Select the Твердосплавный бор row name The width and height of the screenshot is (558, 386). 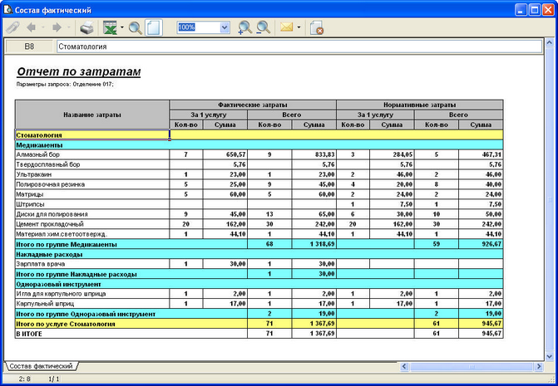91,164
